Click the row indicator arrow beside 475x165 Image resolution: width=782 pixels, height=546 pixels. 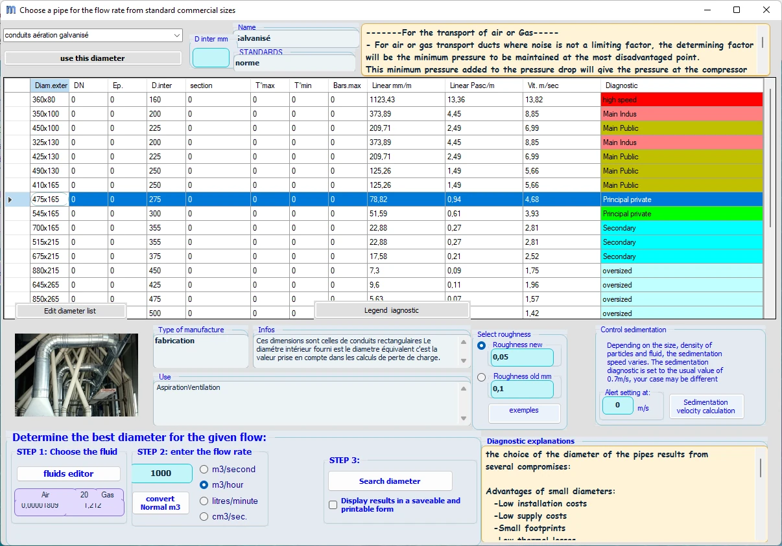10,199
